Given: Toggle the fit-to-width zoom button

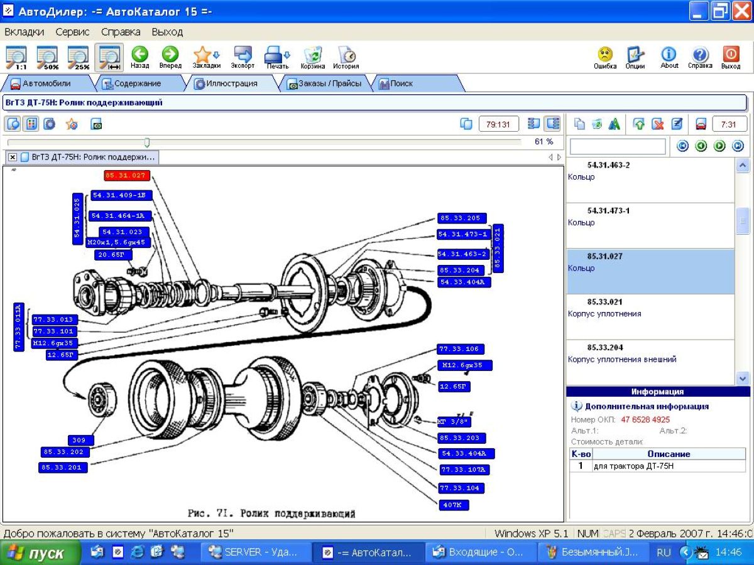Looking at the screenshot, I should pos(109,57).
